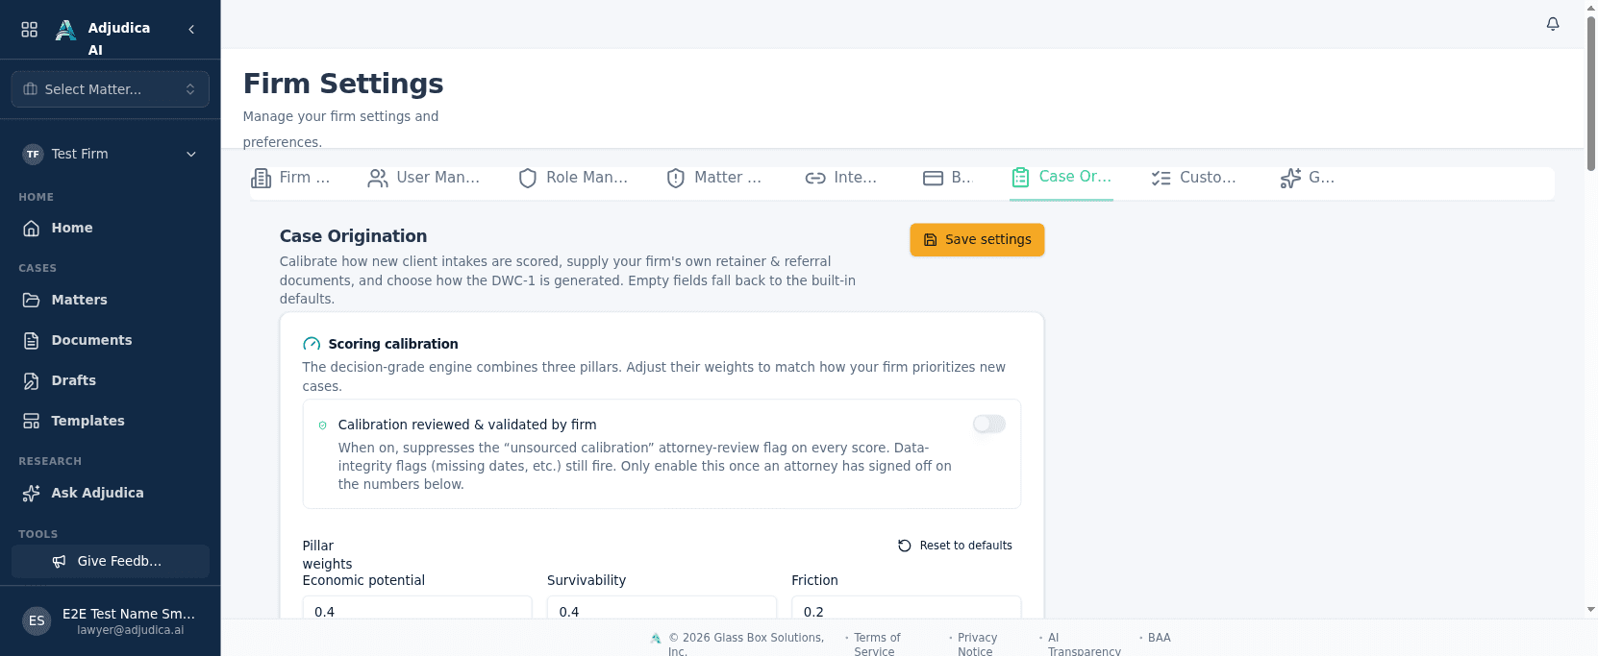Click the Role Management shield icon
The height and width of the screenshot is (656, 1598).
(x=528, y=178)
